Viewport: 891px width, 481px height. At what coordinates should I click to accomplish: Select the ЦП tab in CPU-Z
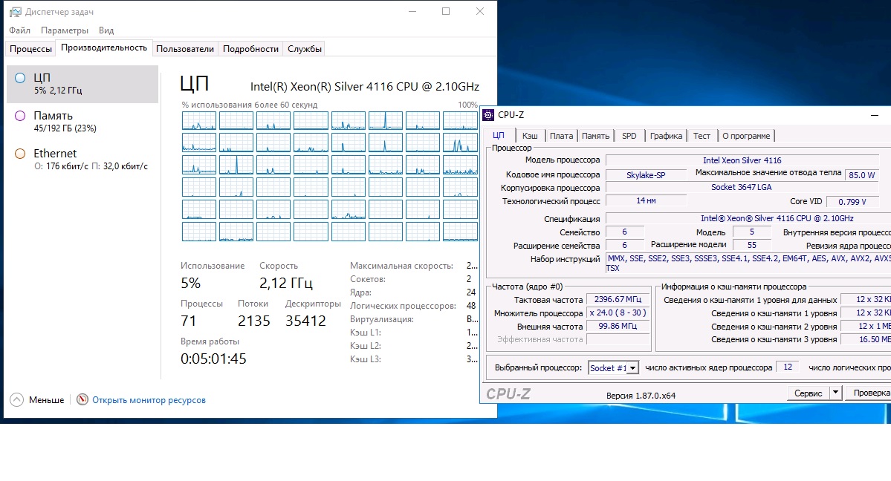pyautogui.click(x=499, y=135)
